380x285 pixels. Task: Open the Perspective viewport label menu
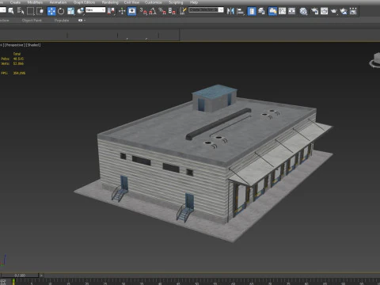[x=15, y=45]
